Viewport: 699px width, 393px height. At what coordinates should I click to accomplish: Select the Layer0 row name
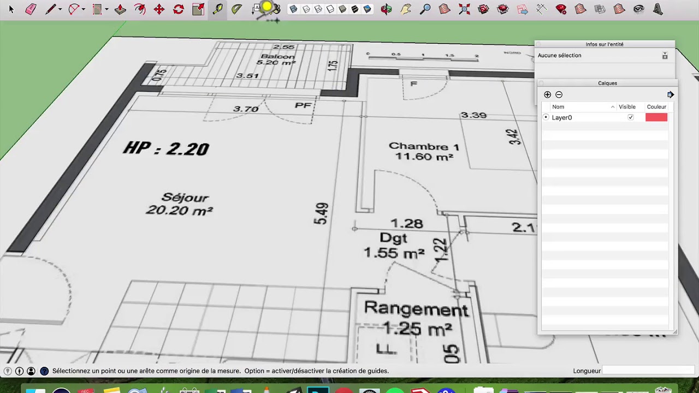(x=562, y=117)
